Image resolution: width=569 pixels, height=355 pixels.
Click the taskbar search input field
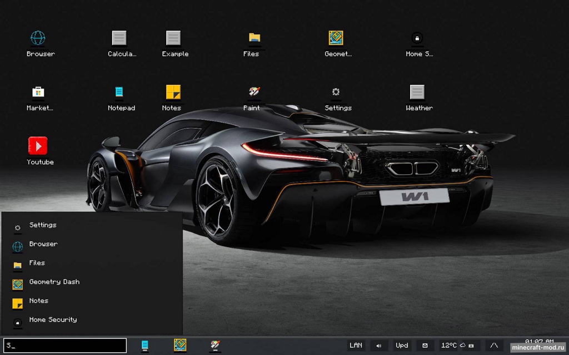(65, 346)
